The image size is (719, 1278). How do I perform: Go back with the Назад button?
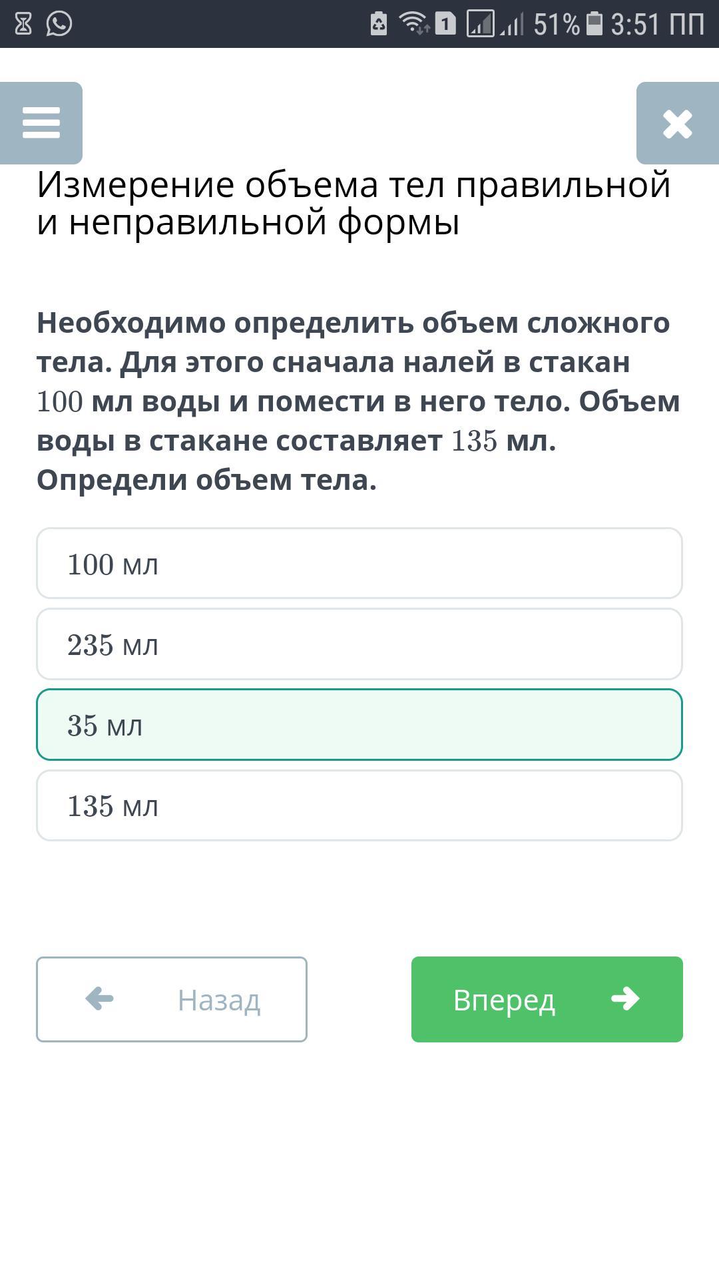point(172,999)
